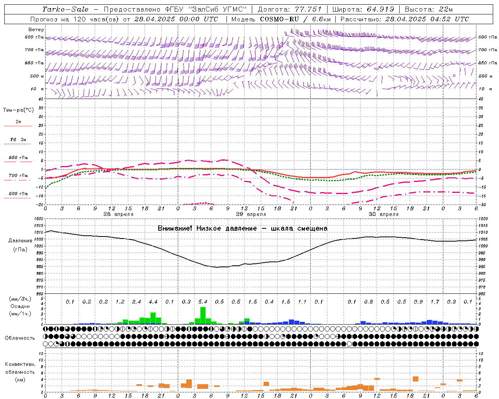Click the 'Облачность' cloud cover label

(20, 338)
